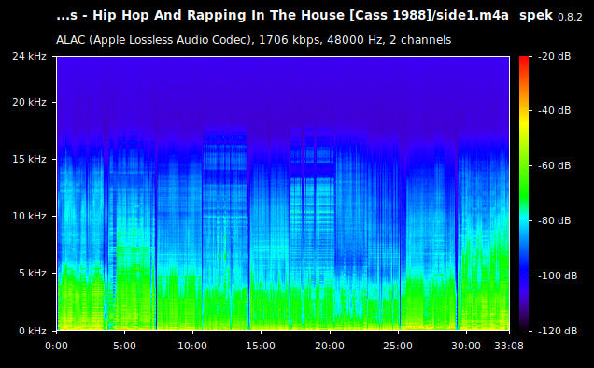Click the file title ending in side1.m4a
This screenshot has height=368, width=594.
[x=282, y=16]
